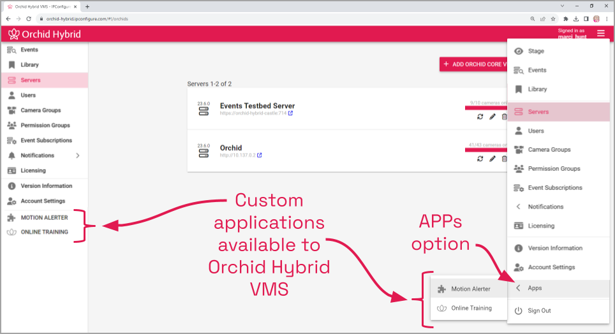Viewport: 615px width, 334px height.
Task: Refresh the Events Testbed Server
Action: (480, 117)
